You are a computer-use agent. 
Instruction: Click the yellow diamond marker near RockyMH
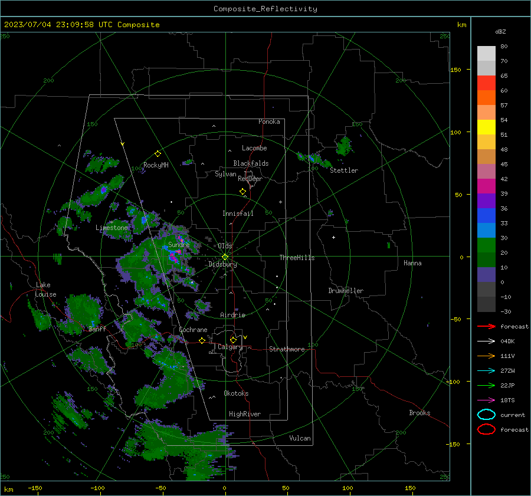click(x=158, y=154)
